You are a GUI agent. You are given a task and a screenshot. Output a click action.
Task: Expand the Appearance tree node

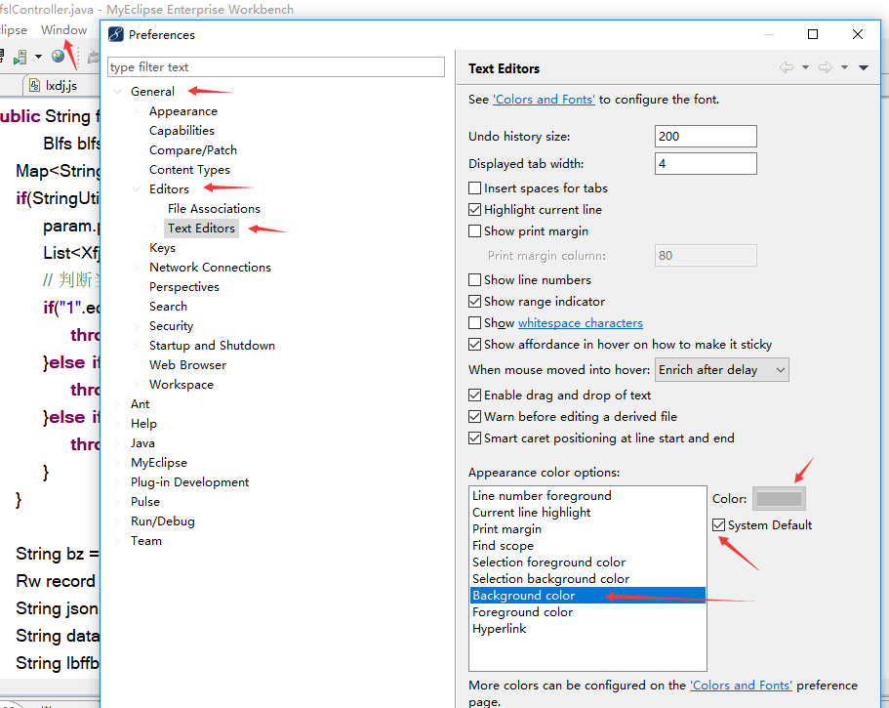136,111
